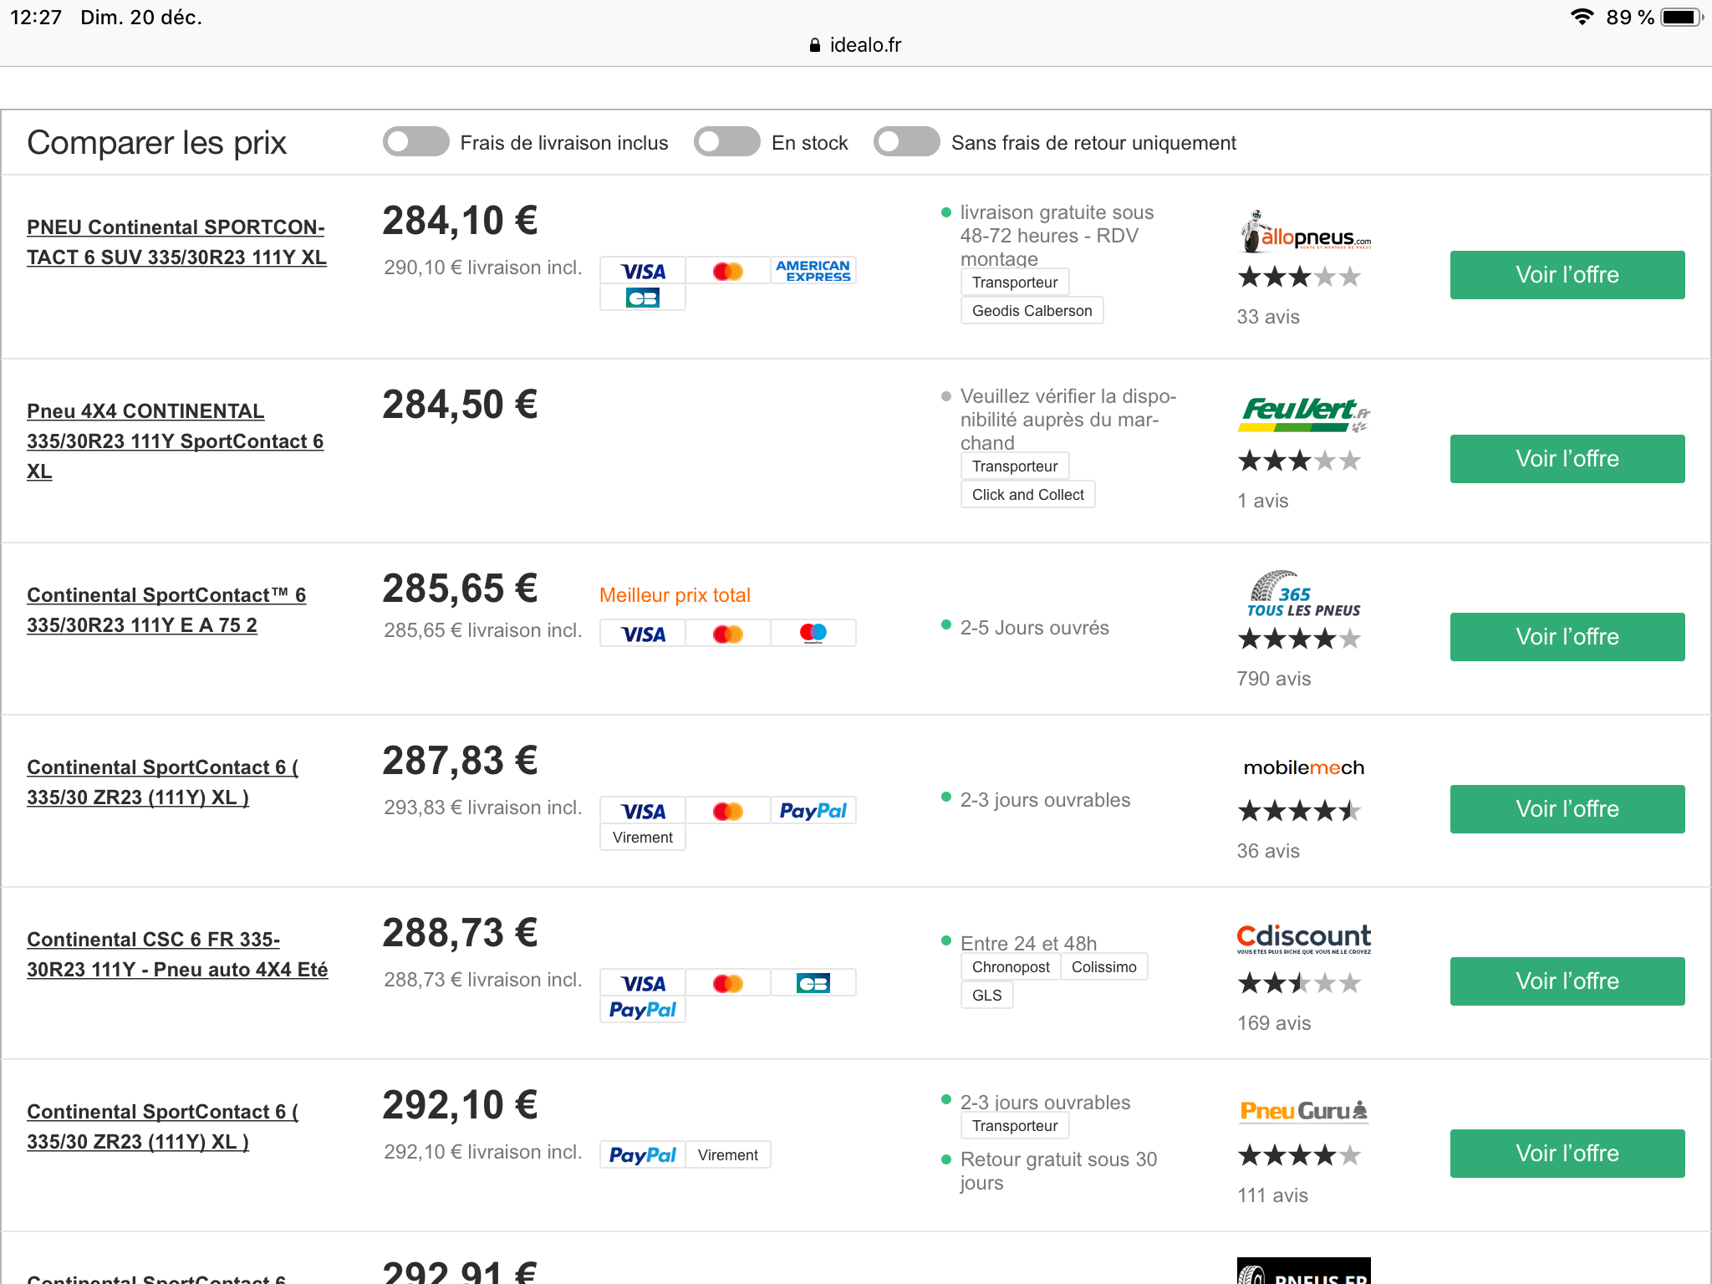Click the PneuGuru shop logo
Viewport: 1712px width, 1284px height.
click(x=1303, y=1111)
